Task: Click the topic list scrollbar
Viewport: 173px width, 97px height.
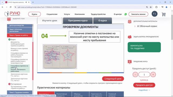Action: [x=33, y=61]
